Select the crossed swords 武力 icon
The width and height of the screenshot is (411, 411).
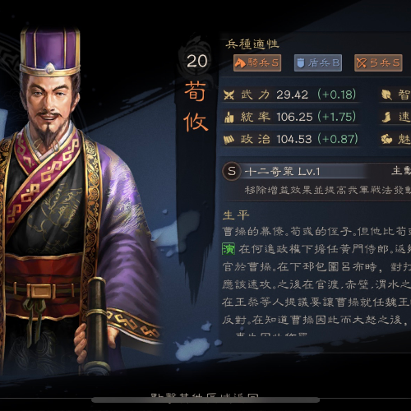[229, 95]
